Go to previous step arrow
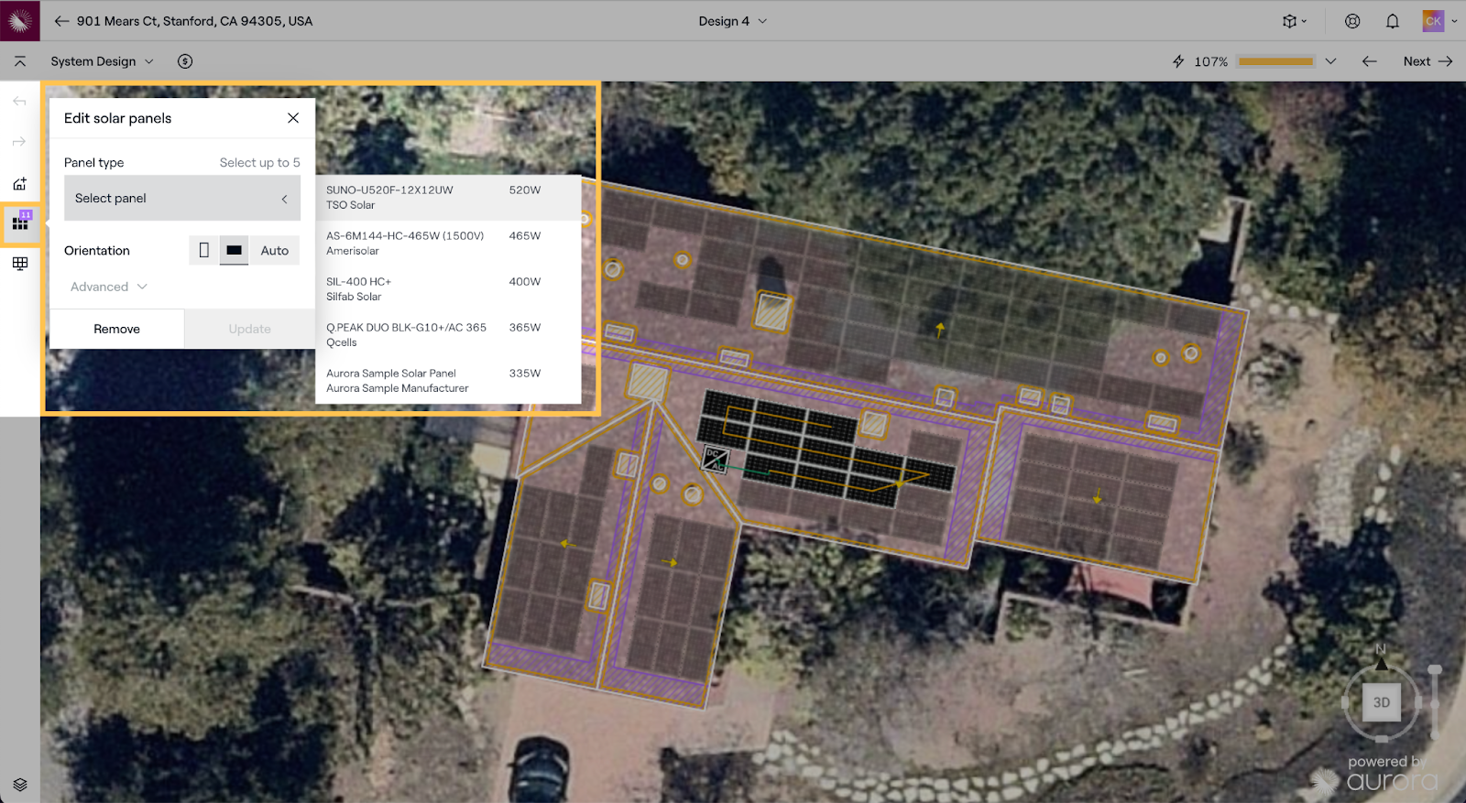 1370,61
